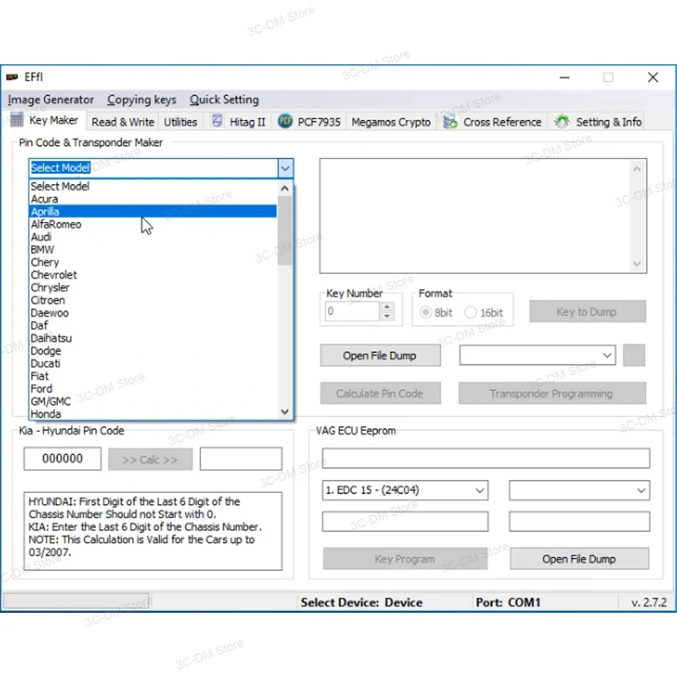
Task: Increase Key Number with up arrow
Action: point(387,307)
